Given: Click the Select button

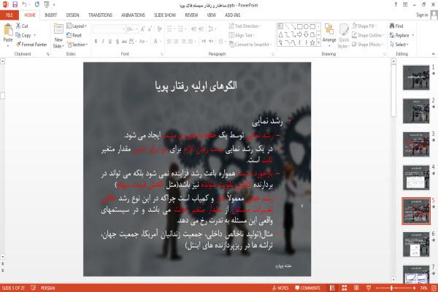Looking at the screenshot, I should tap(399, 45).
